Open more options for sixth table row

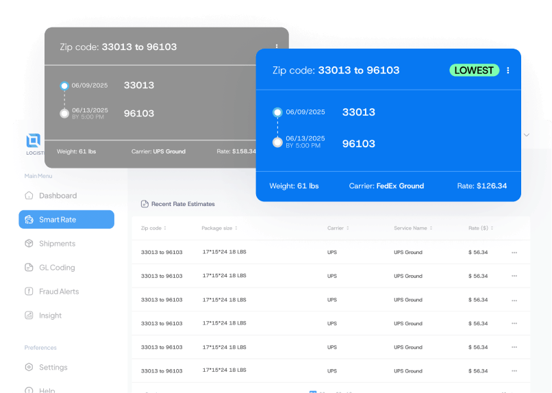coord(514,371)
